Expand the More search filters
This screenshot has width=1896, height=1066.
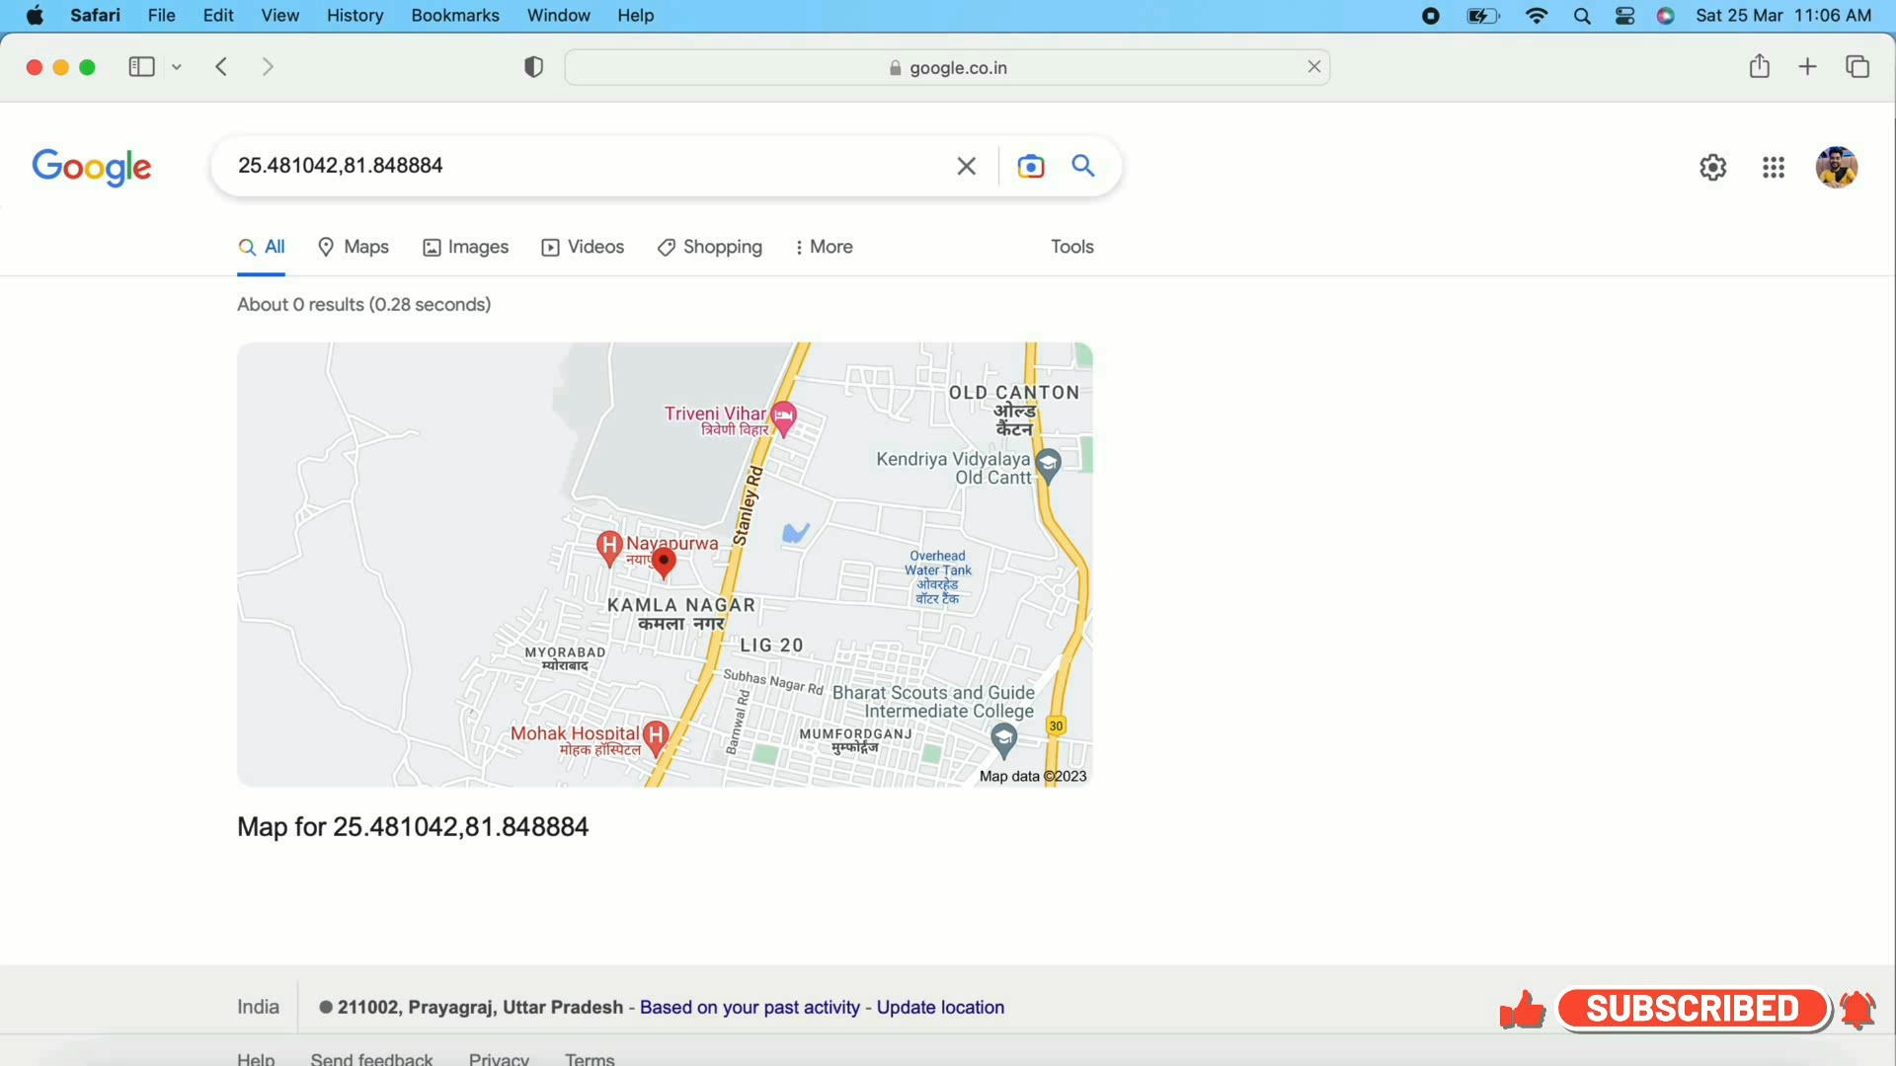824,247
